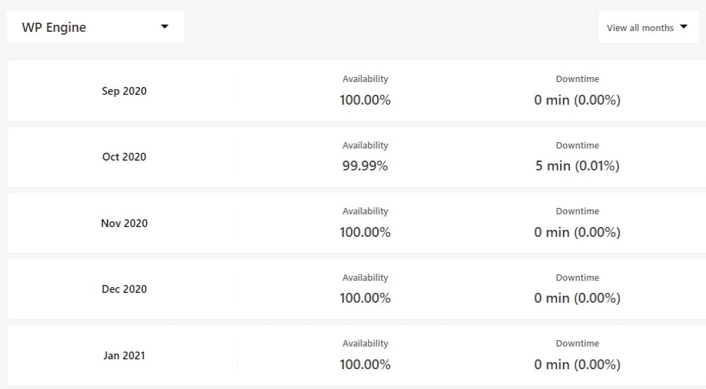Click Sep 2020 downtime 0 min value

click(577, 100)
